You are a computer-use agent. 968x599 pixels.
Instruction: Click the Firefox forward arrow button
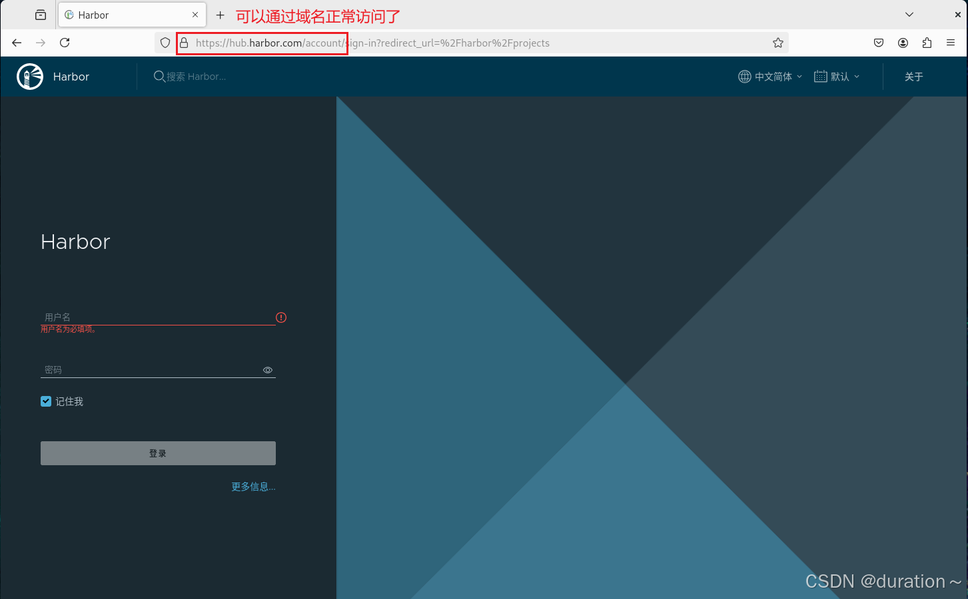coord(41,43)
